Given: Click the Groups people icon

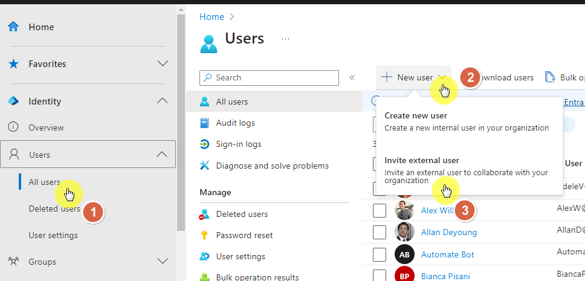Looking at the screenshot, I should 13,261.
